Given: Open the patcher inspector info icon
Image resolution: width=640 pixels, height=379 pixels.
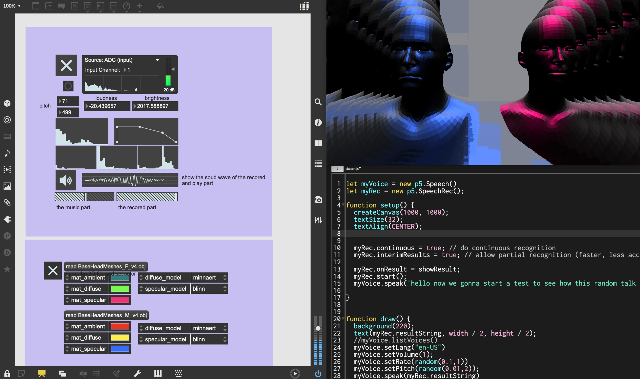Looking at the screenshot, I should tap(318, 123).
